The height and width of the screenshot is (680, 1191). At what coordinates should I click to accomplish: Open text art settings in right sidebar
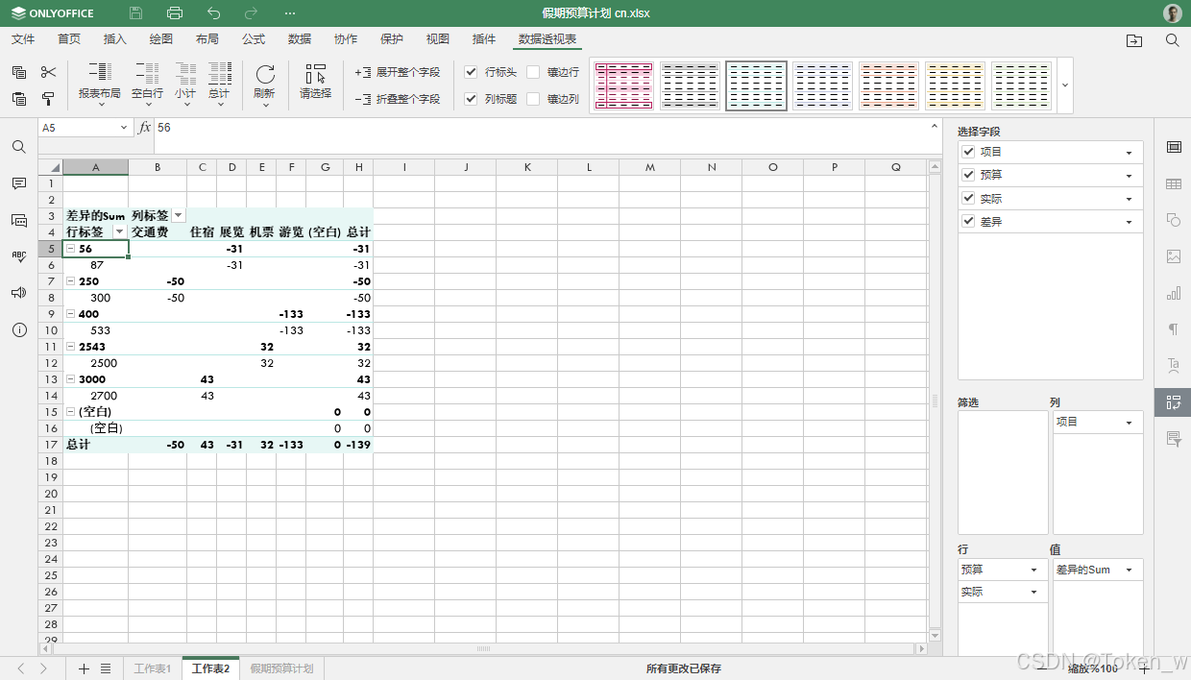point(1173,366)
